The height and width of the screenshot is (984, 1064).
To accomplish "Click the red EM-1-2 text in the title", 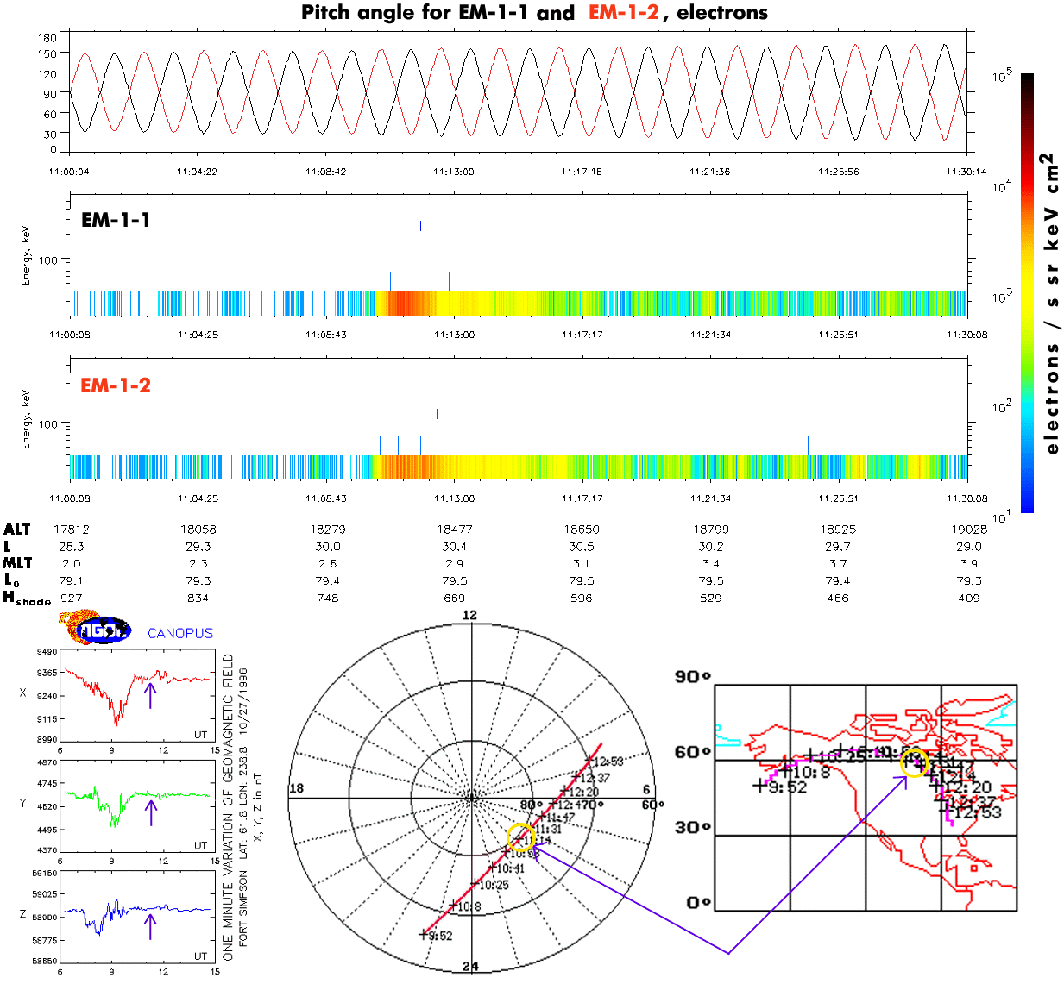I will (x=623, y=13).
